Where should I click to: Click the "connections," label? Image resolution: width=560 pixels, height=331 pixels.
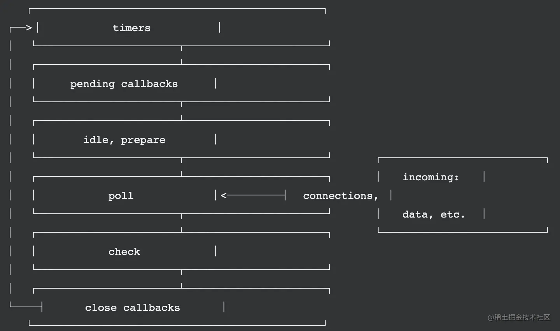340,196
